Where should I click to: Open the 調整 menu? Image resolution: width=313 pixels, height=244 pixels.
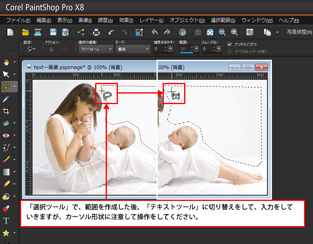point(105,20)
